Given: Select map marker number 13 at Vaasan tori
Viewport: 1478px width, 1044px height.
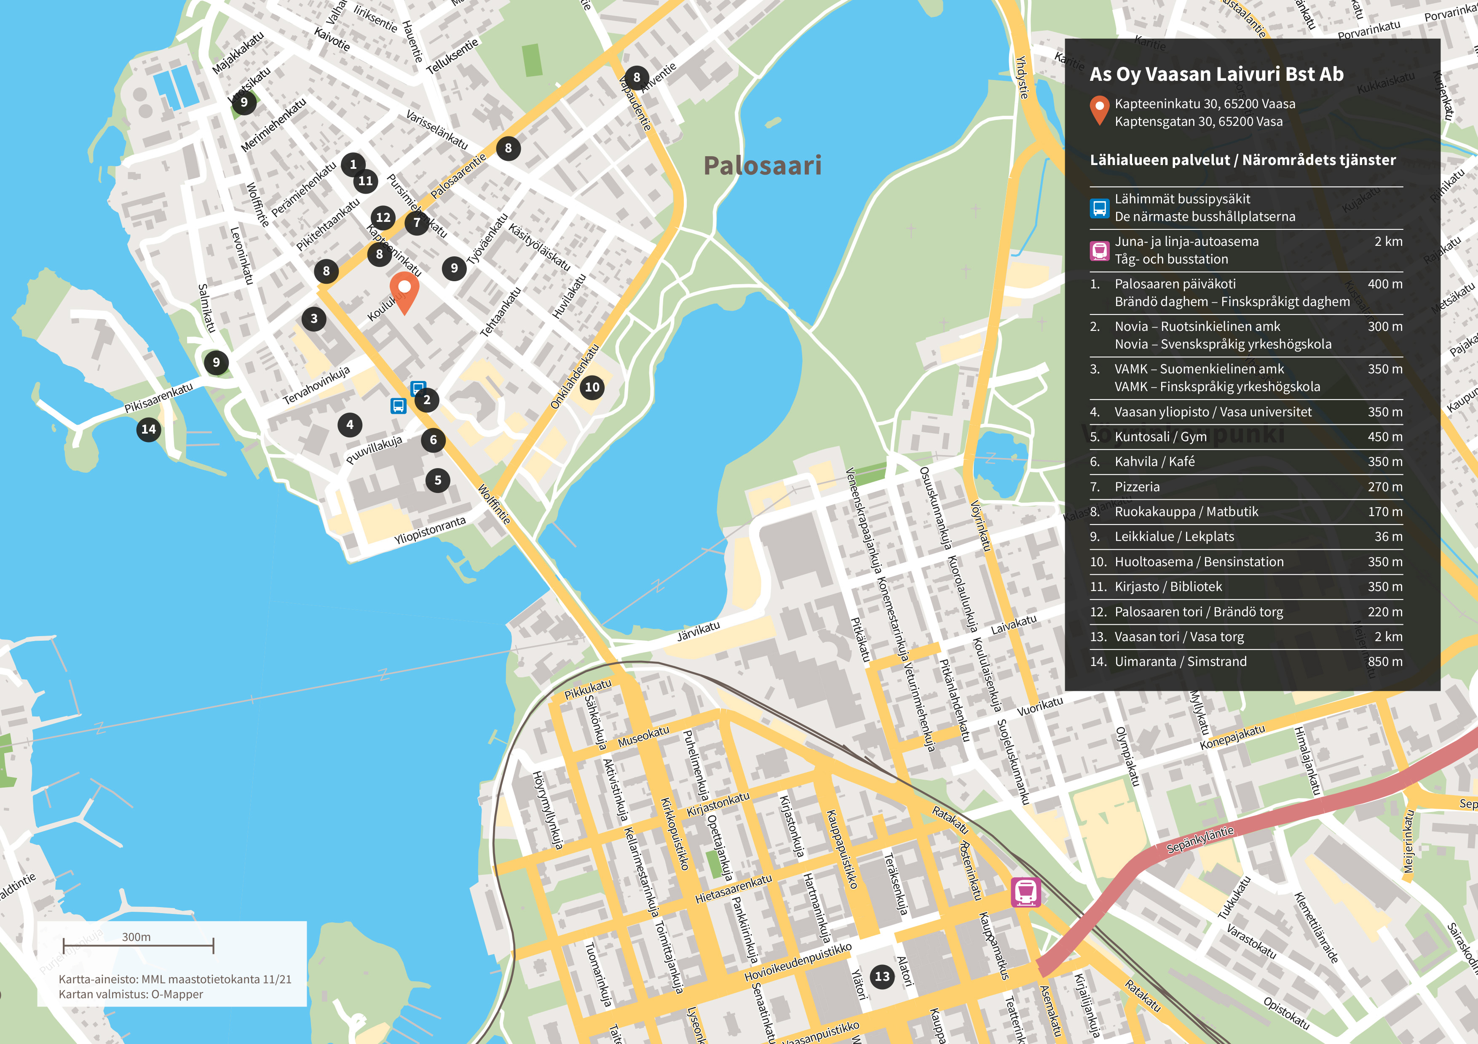Looking at the screenshot, I should pyautogui.click(x=882, y=977).
